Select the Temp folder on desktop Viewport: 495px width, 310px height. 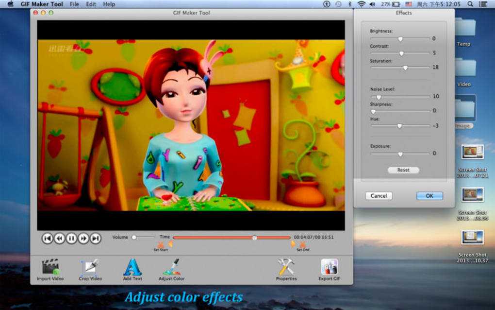(x=464, y=32)
